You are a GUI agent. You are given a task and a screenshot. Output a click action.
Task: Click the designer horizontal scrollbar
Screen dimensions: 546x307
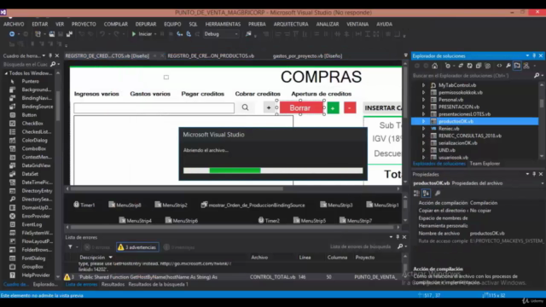click(x=177, y=188)
